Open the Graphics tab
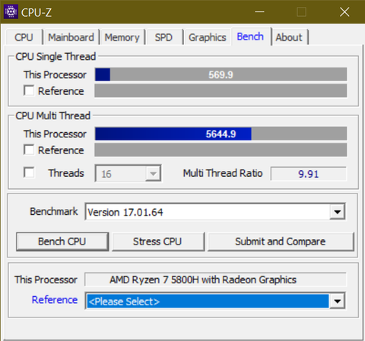Viewport: 365px width, 341px height. point(208,37)
